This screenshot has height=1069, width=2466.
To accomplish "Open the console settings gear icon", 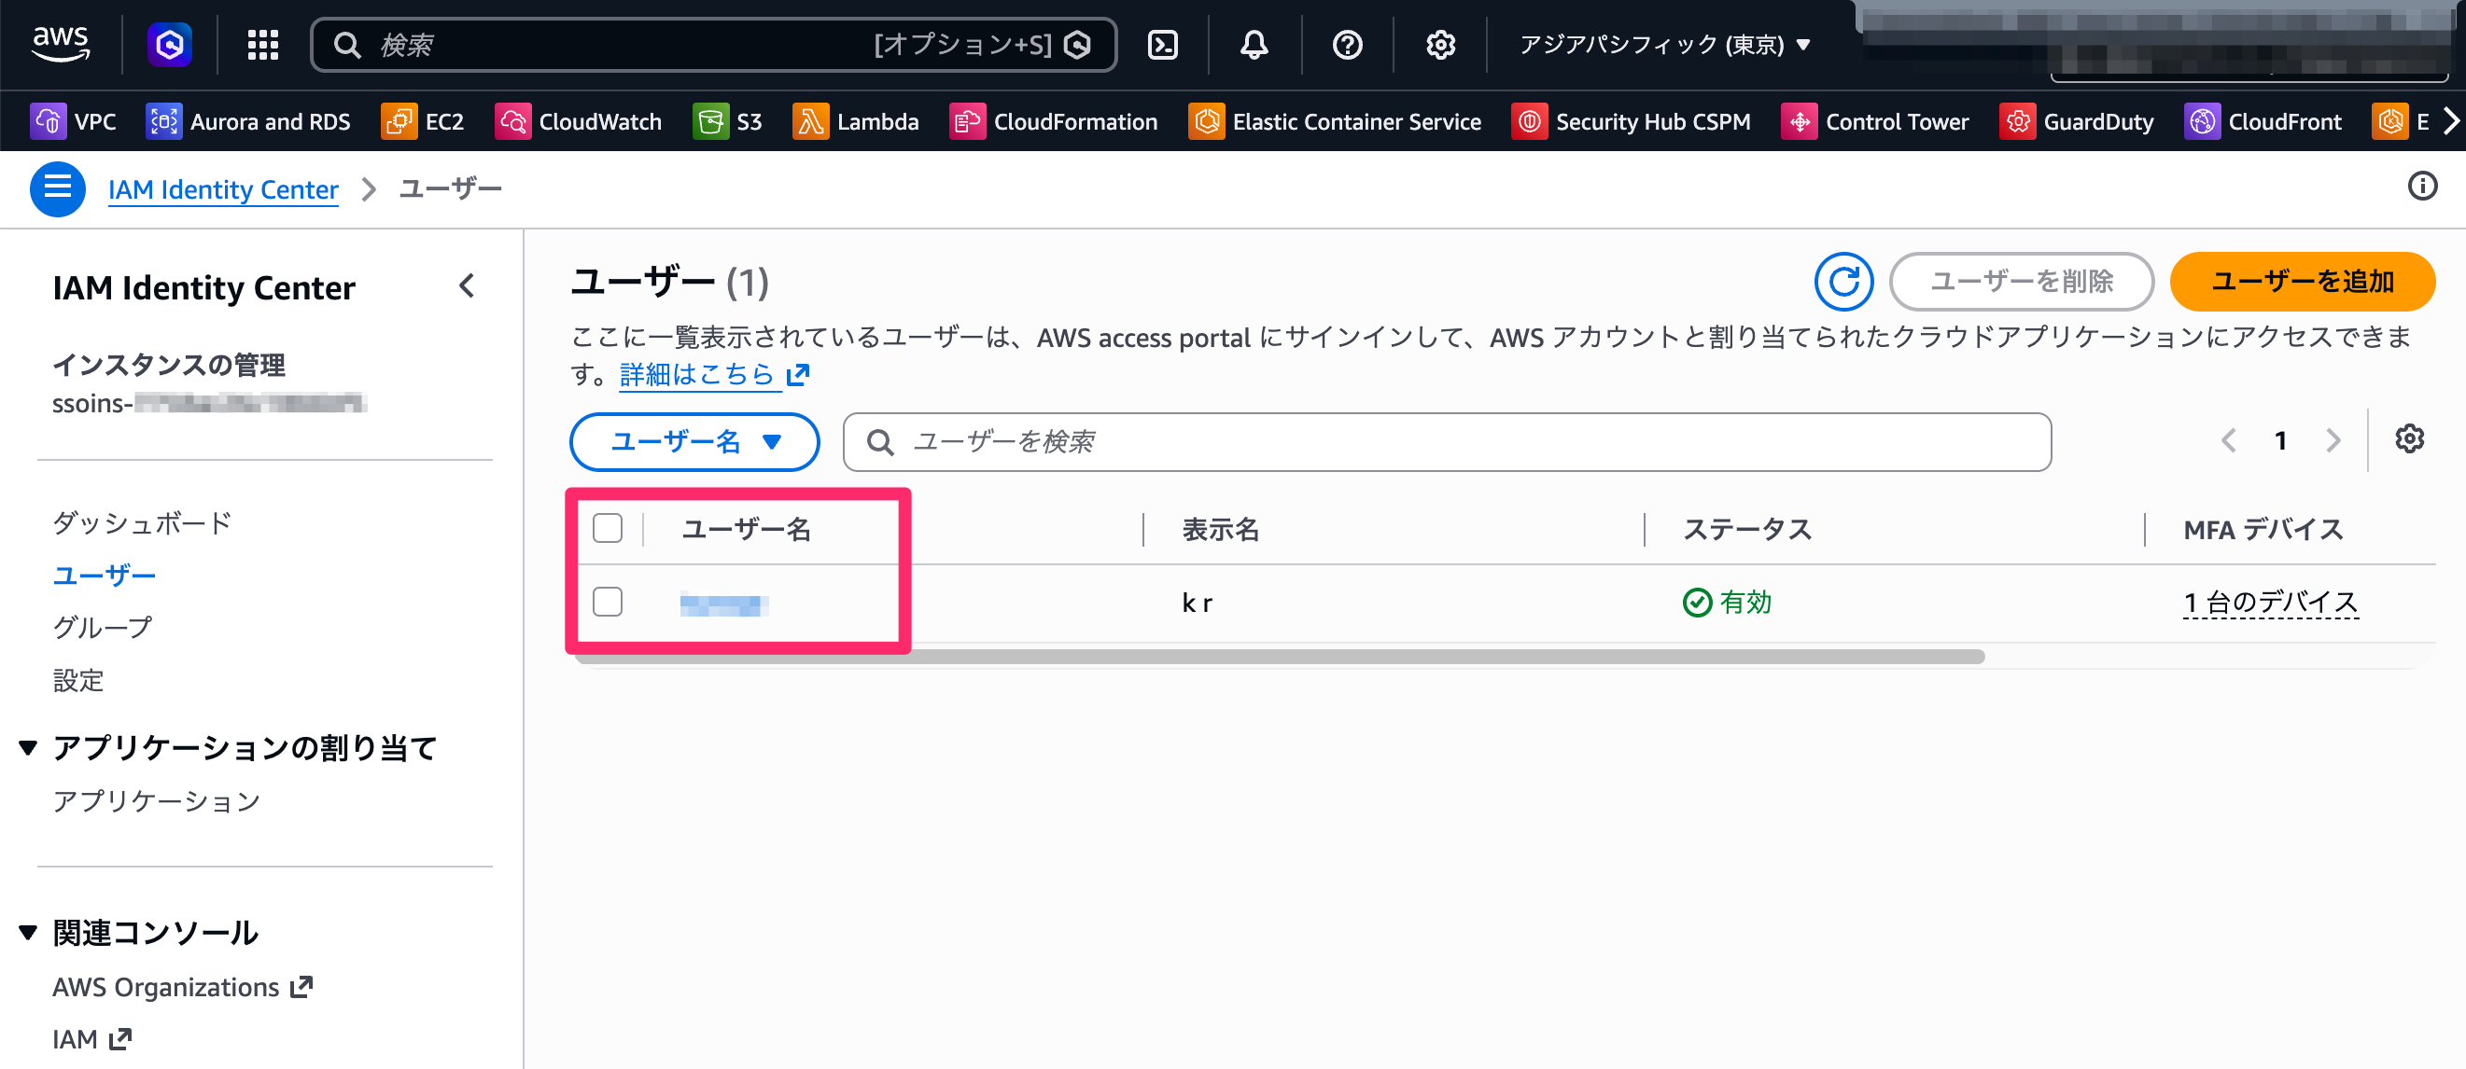I will (x=1440, y=45).
